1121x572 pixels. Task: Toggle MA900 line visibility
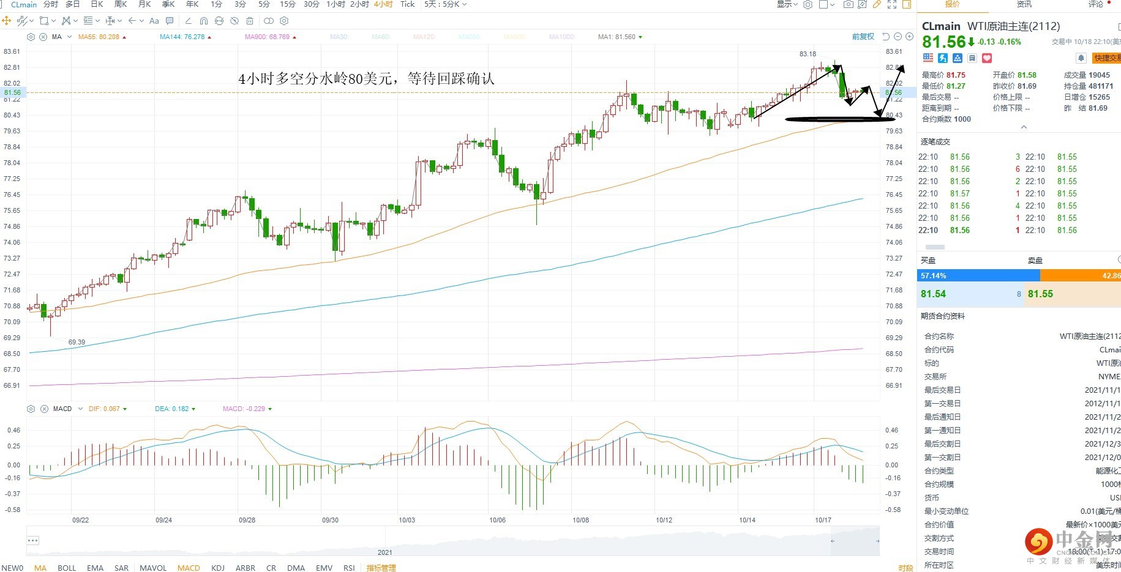point(271,37)
